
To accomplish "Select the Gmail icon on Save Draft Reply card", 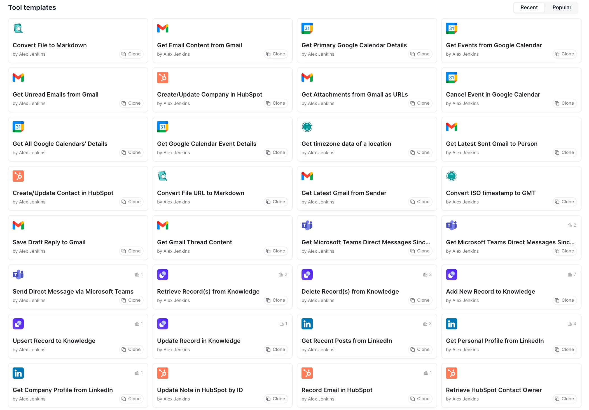I will pos(18,225).
